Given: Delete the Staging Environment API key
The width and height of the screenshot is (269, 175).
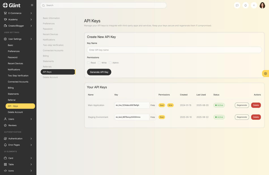Looking at the screenshot, I should 256,117.
